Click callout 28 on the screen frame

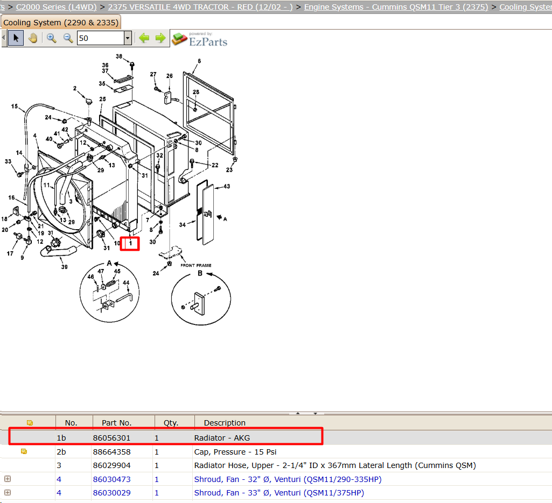(x=195, y=92)
